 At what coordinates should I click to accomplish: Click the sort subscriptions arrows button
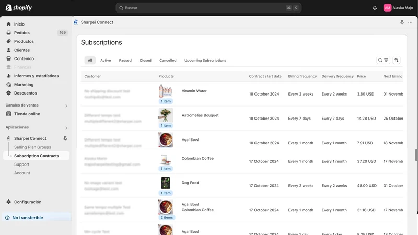tap(397, 60)
